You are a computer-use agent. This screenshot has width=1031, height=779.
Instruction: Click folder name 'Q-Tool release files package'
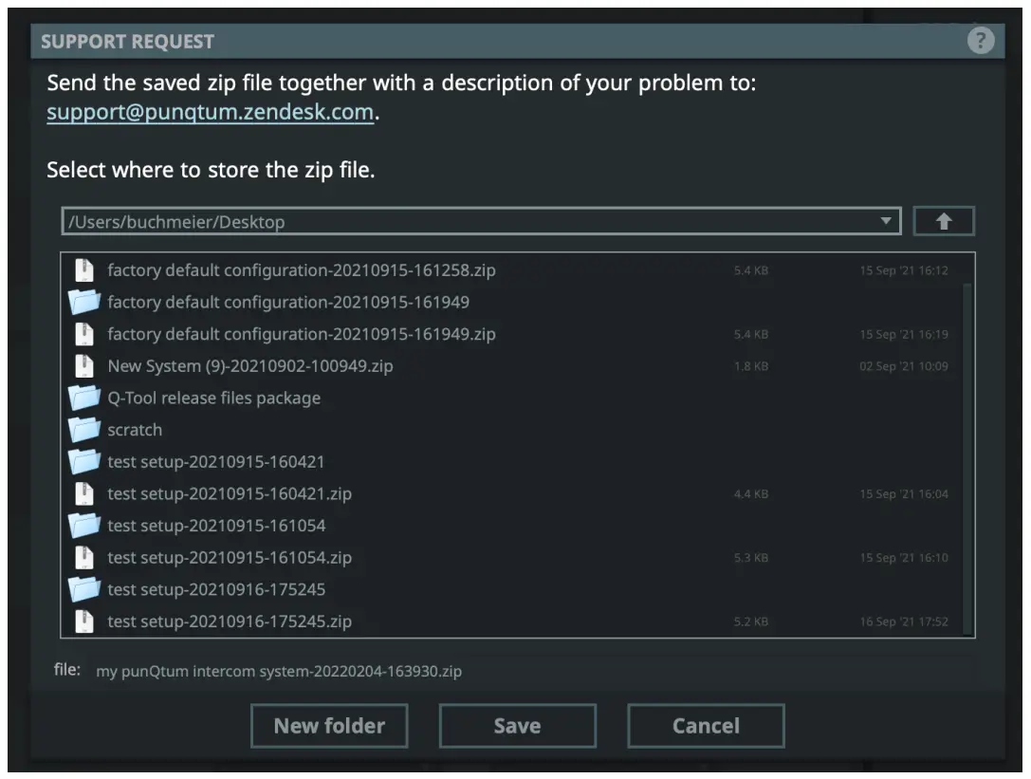(214, 399)
